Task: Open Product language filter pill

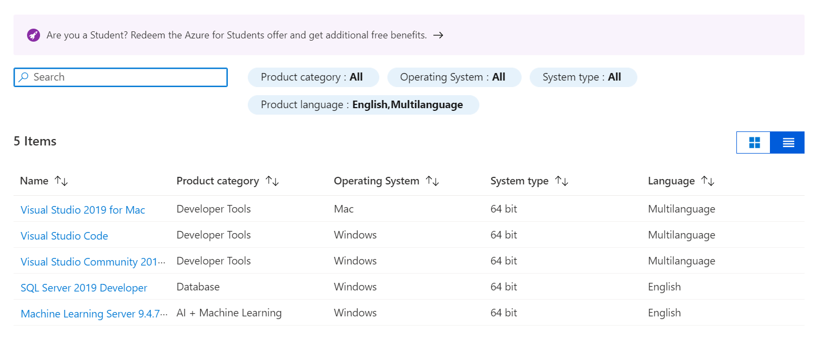Action: [363, 105]
